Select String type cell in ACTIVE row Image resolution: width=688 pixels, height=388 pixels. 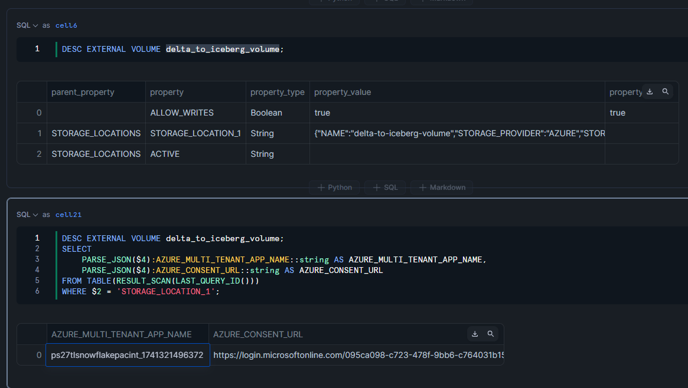[278, 154]
